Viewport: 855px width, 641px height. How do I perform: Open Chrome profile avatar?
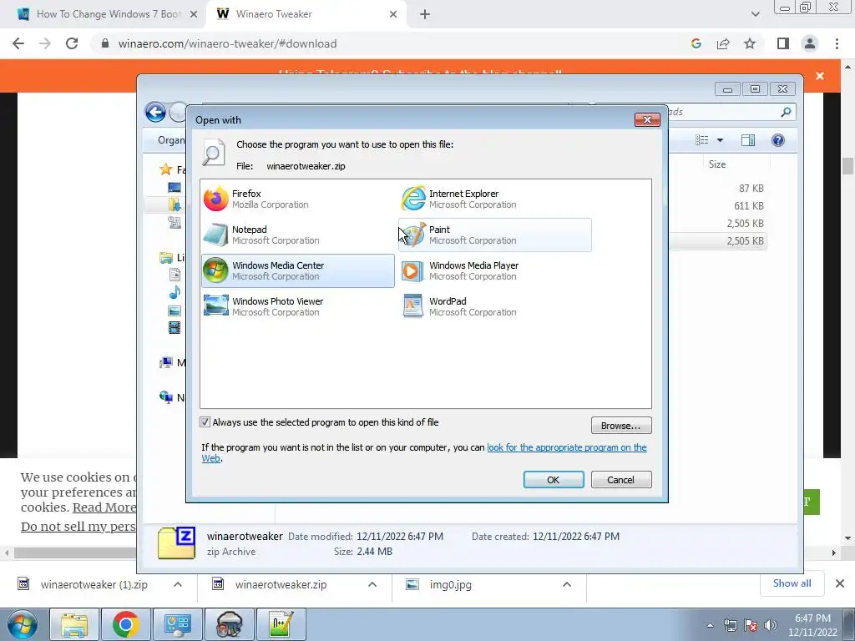point(810,43)
